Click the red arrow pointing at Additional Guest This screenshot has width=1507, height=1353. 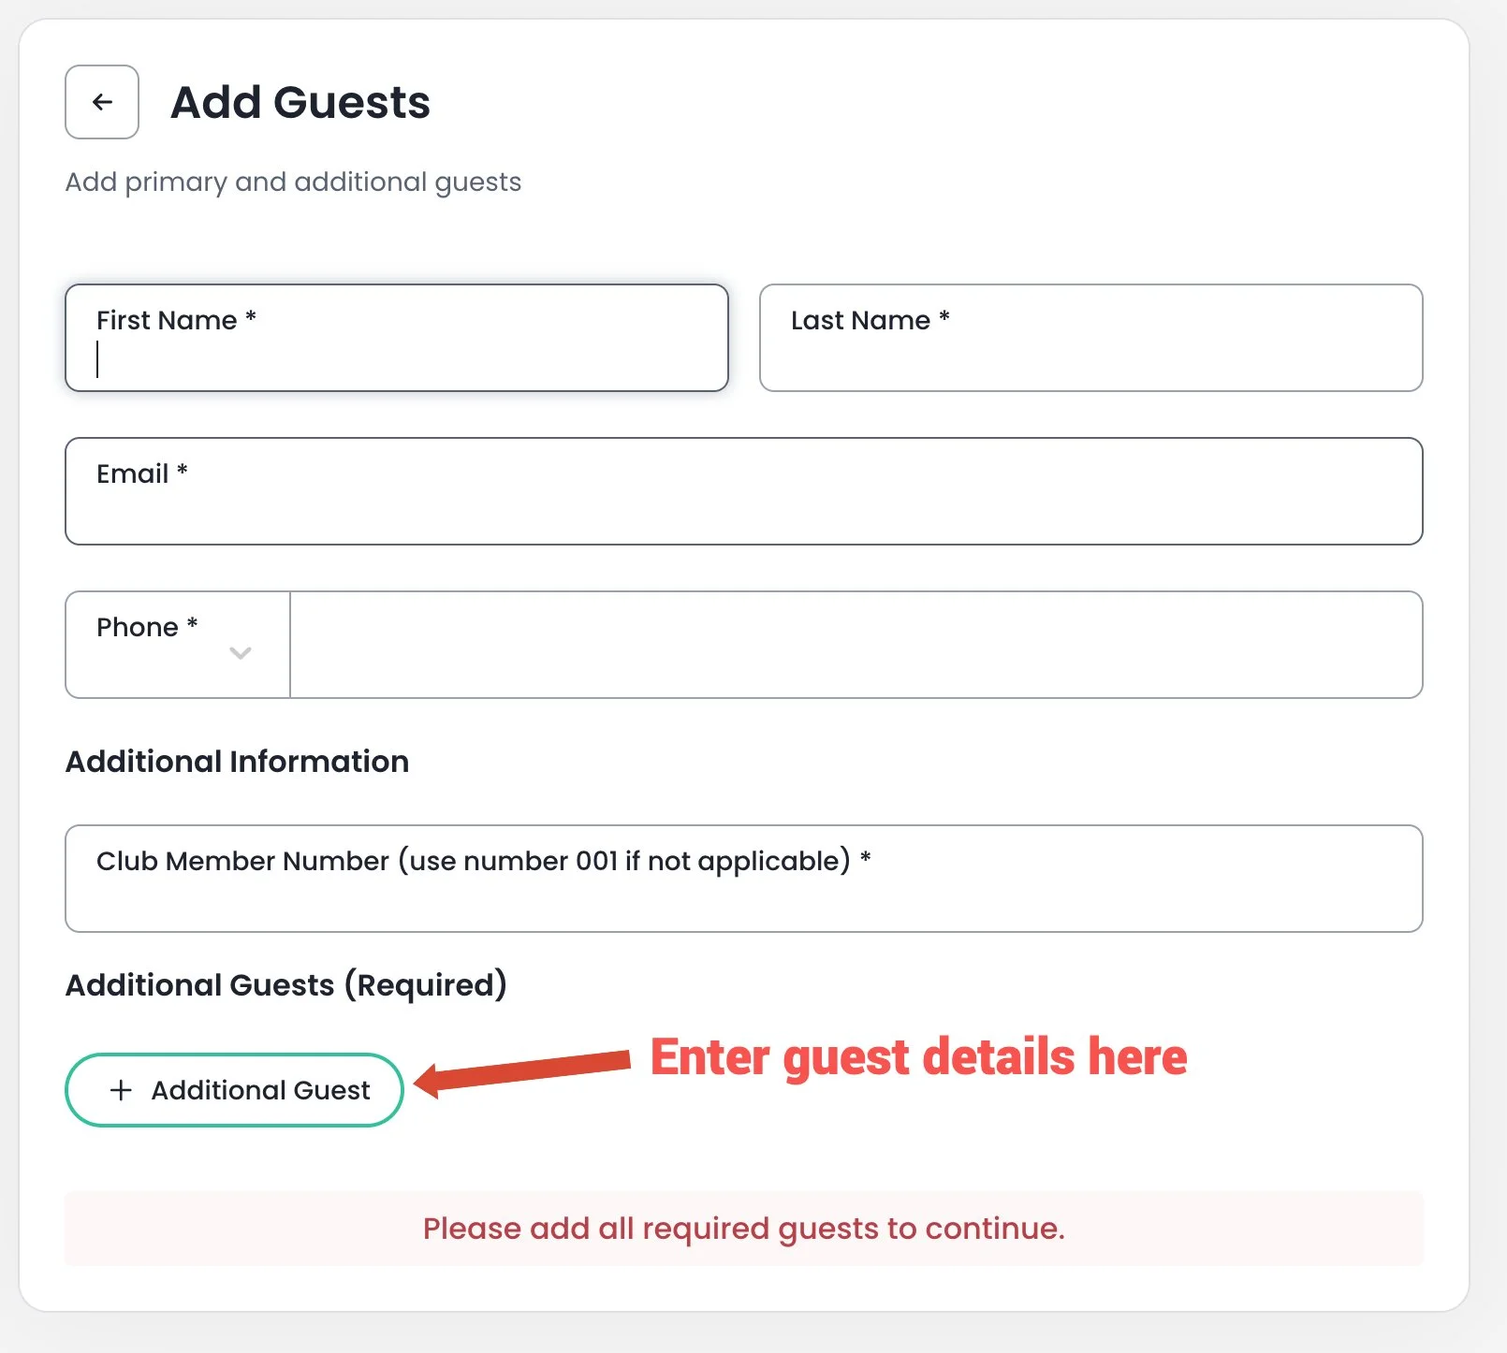click(522, 1072)
